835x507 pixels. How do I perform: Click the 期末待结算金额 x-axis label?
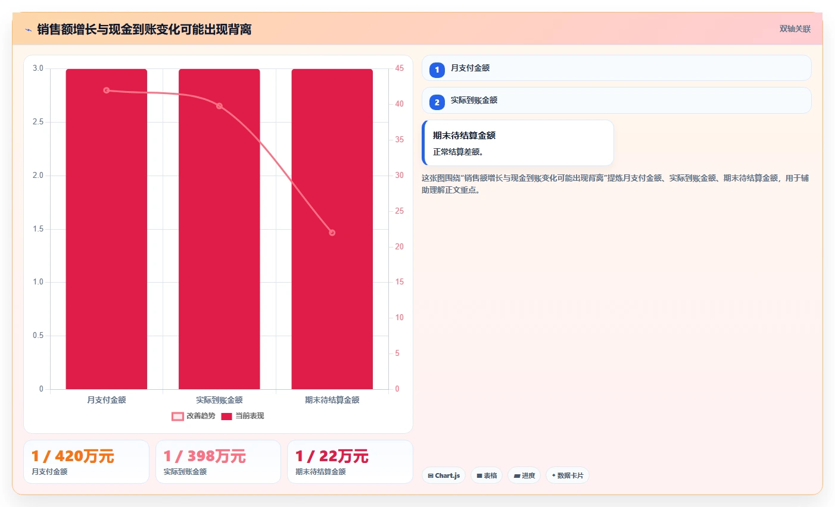tap(332, 400)
